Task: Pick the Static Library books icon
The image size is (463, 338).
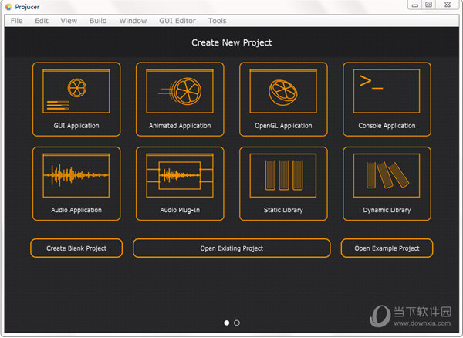Action: [283, 175]
